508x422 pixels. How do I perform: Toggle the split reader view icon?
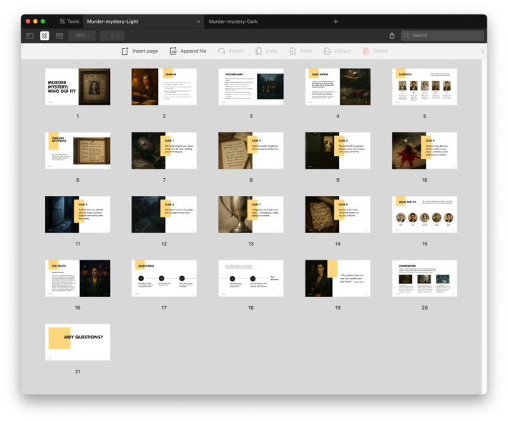pos(59,35)
